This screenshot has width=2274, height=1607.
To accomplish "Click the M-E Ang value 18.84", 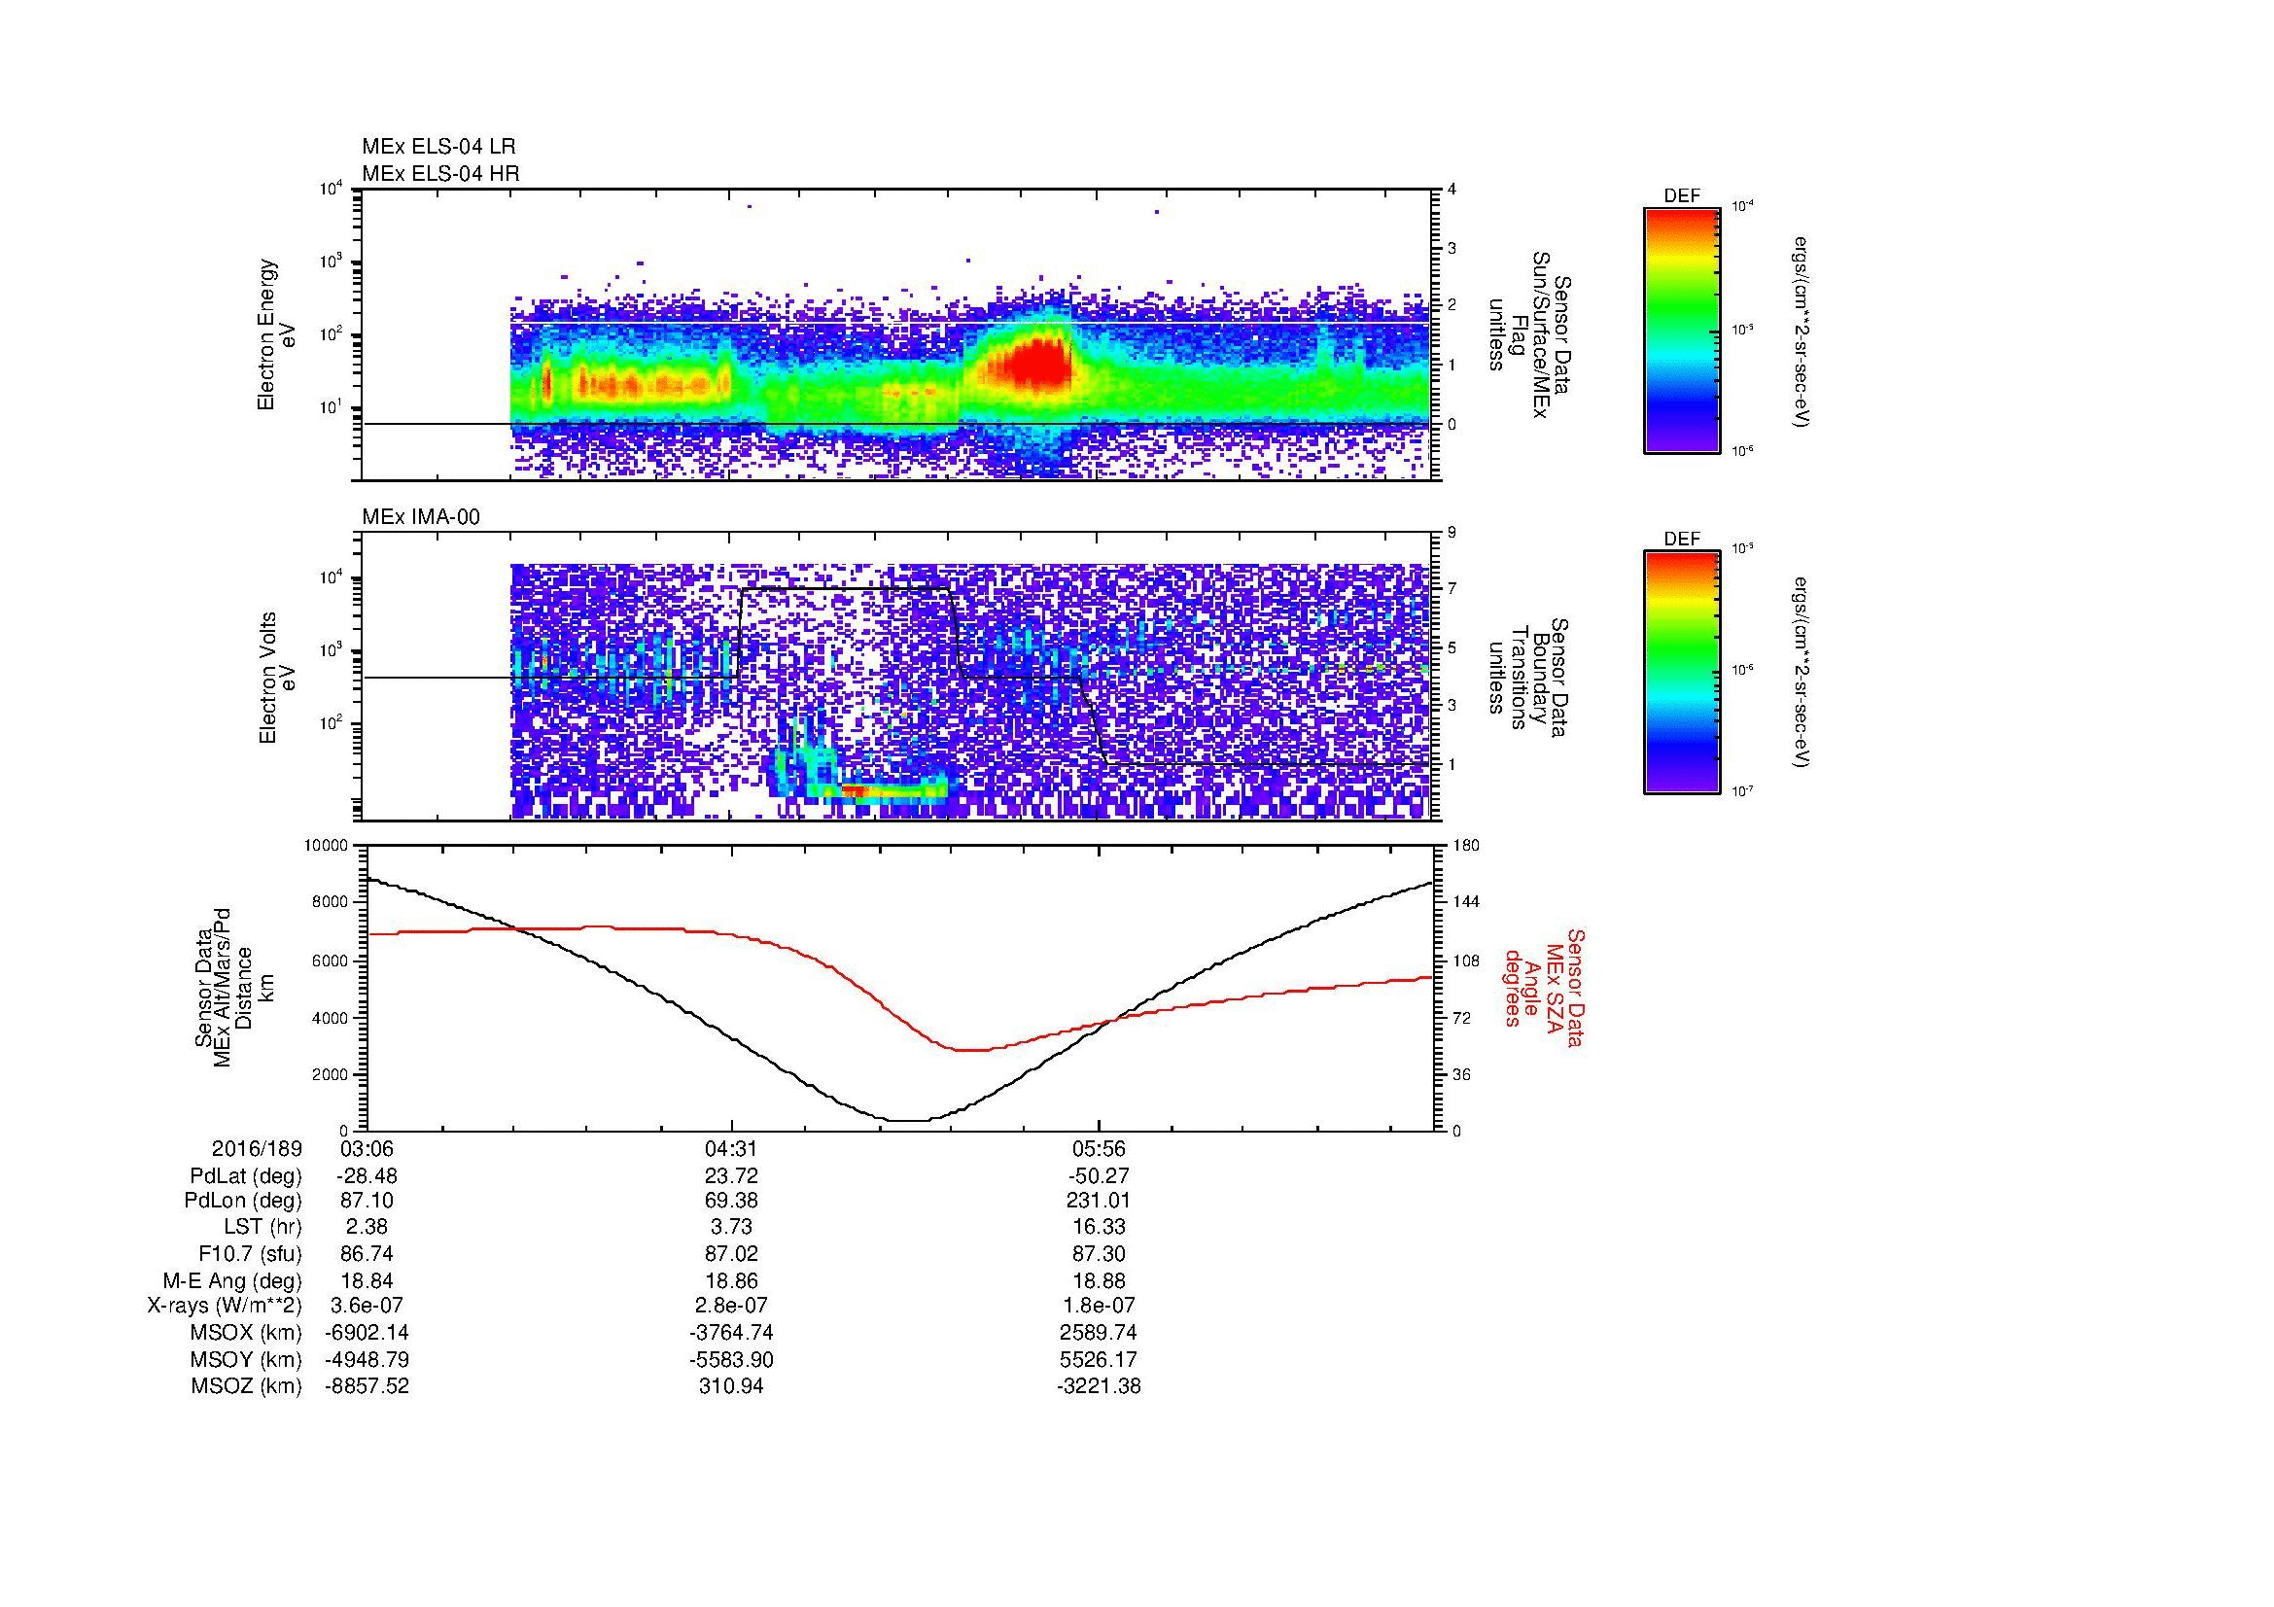I will [367, 1280].
